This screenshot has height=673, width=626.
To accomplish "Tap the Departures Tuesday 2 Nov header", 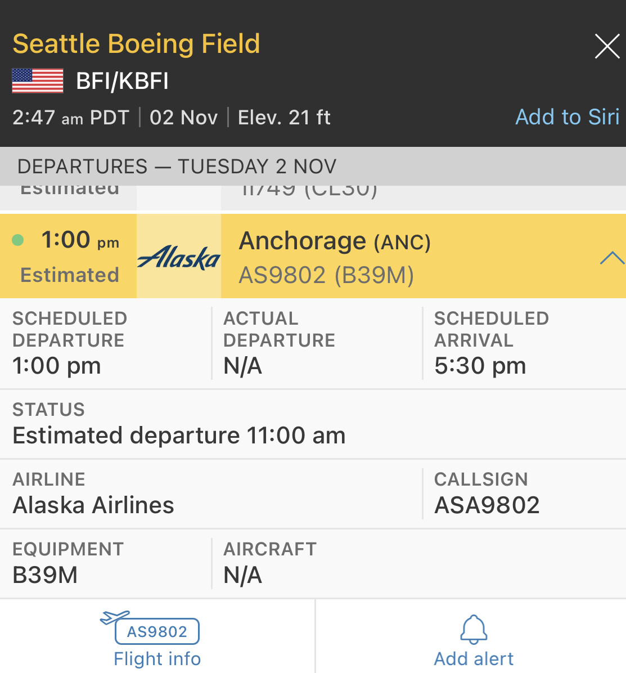I will click(x=177, y=167).
